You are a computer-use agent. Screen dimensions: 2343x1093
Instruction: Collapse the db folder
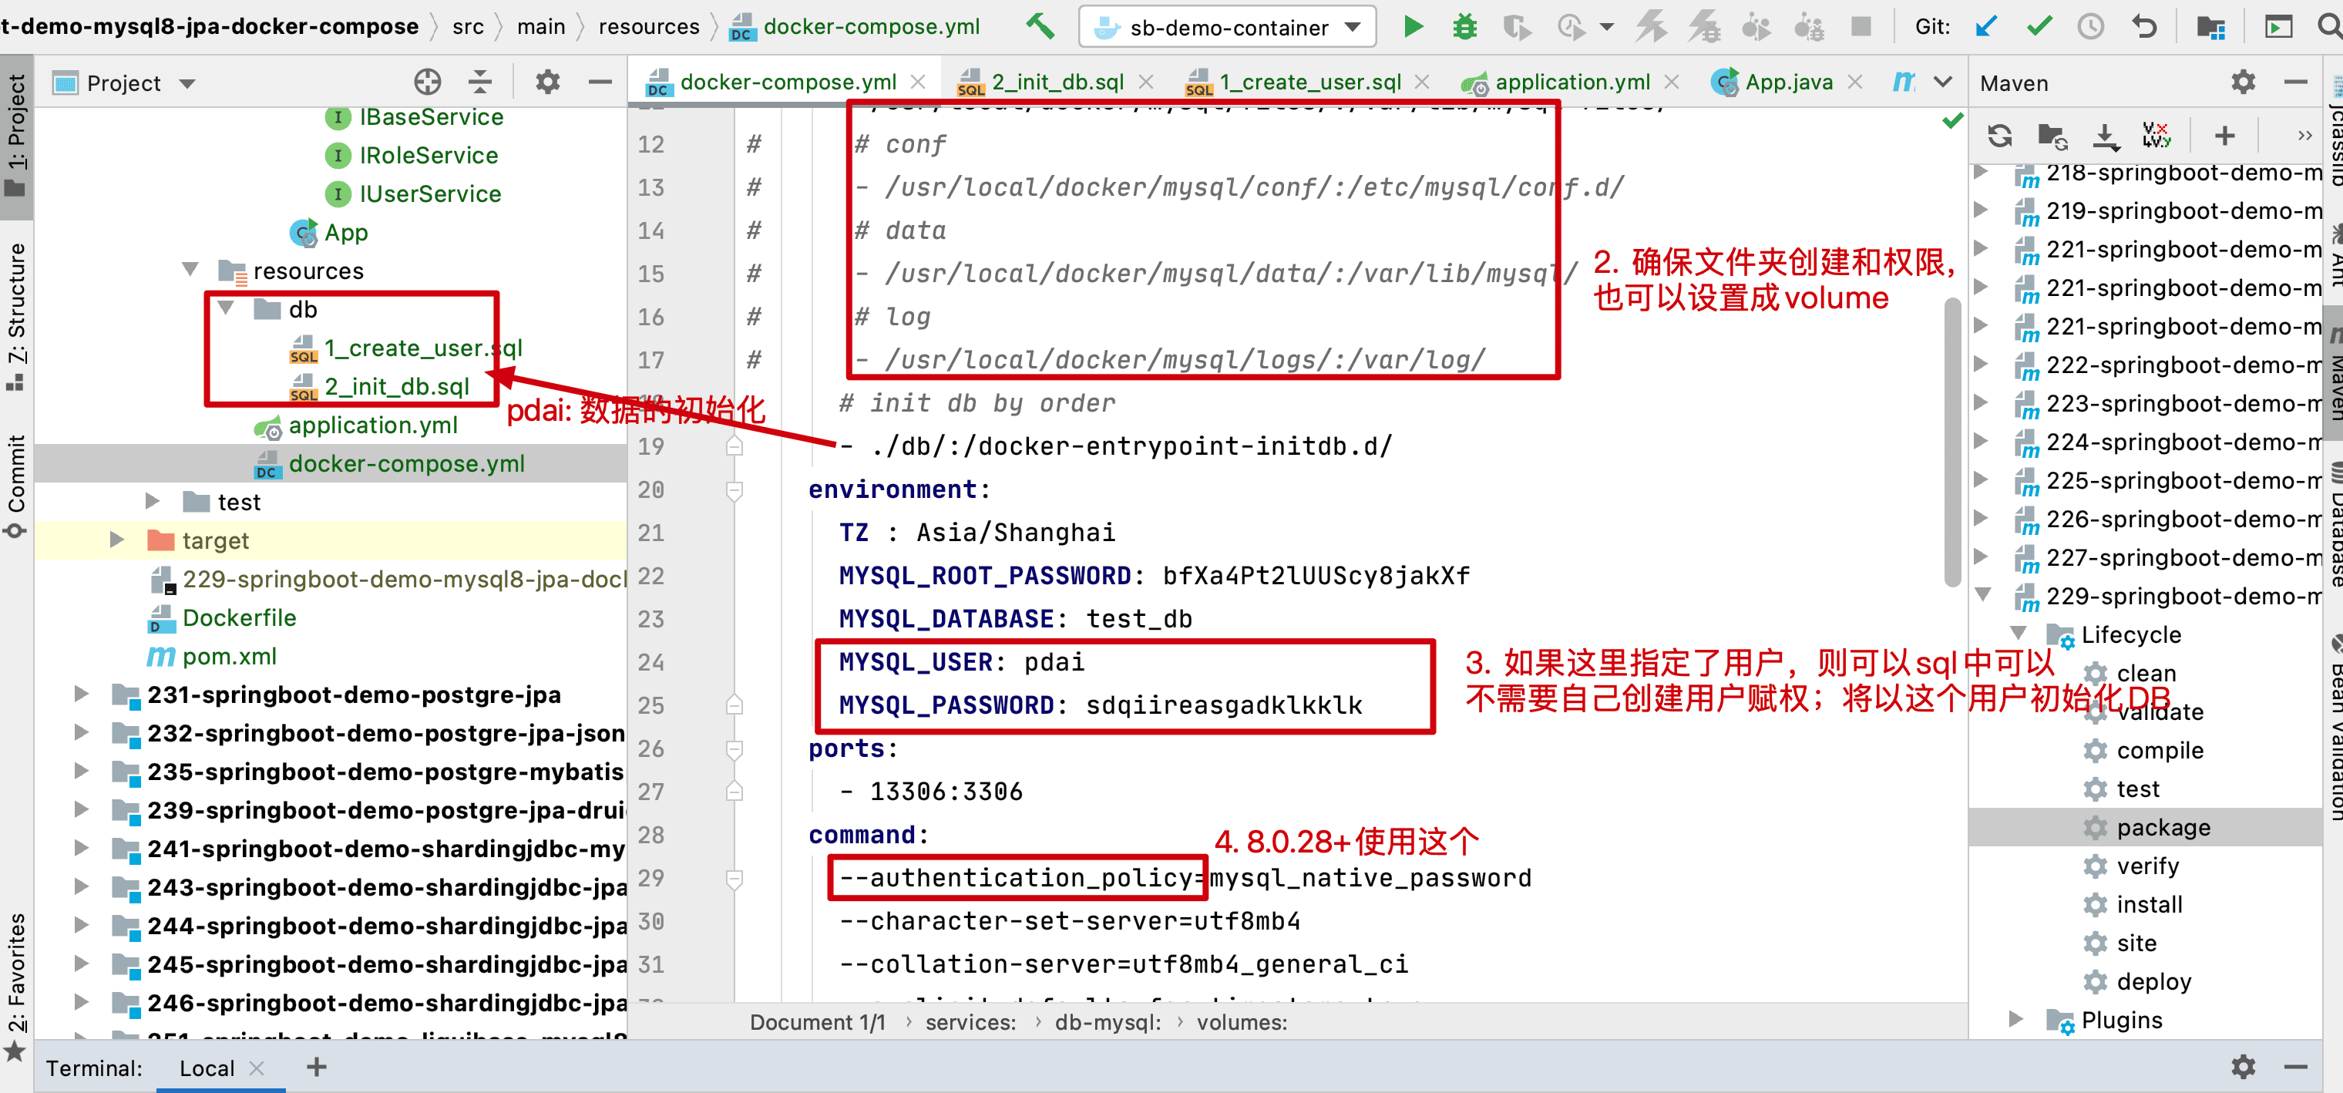(226, 309)
